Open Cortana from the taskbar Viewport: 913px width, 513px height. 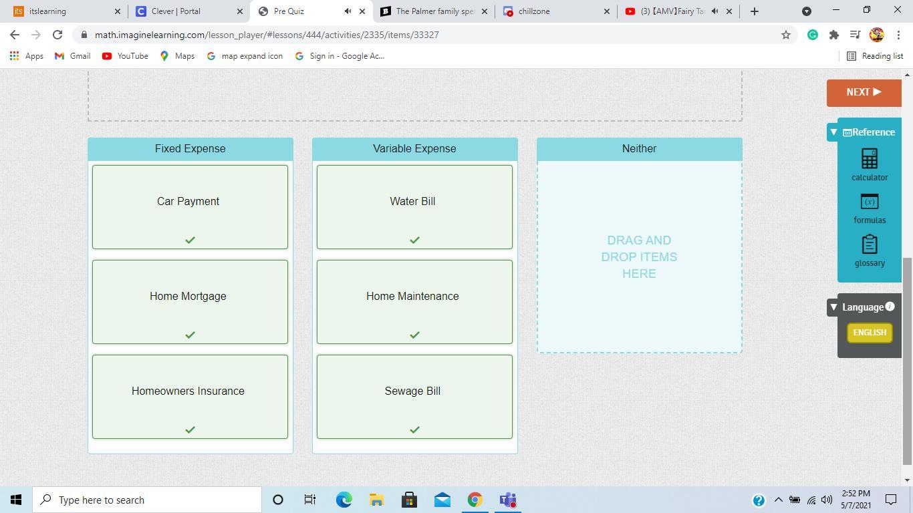278,500
